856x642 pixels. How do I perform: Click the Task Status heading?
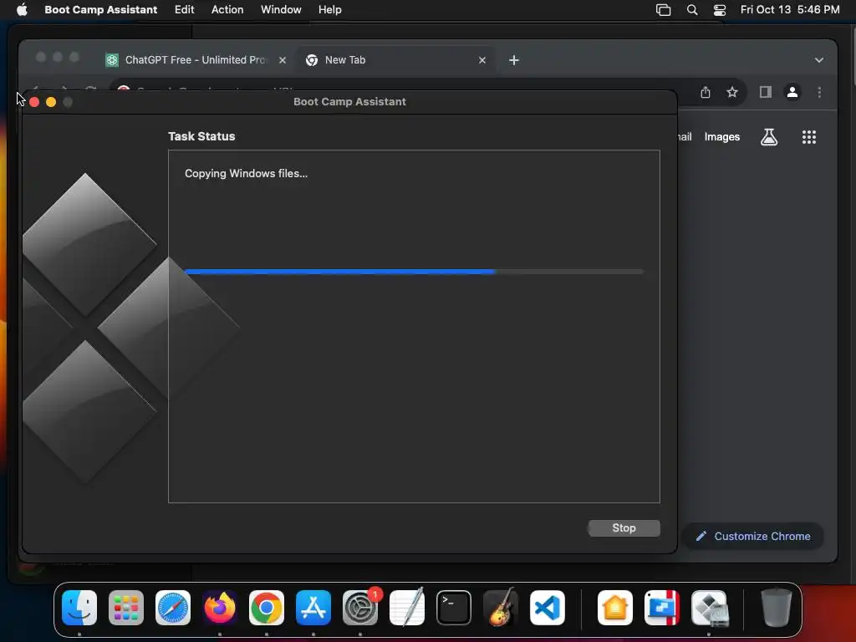click(x=201, y=136)
